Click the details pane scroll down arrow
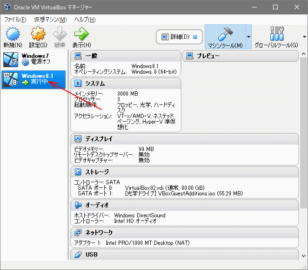The width and height of the screenshot is (308, 270). pos(303,256)
